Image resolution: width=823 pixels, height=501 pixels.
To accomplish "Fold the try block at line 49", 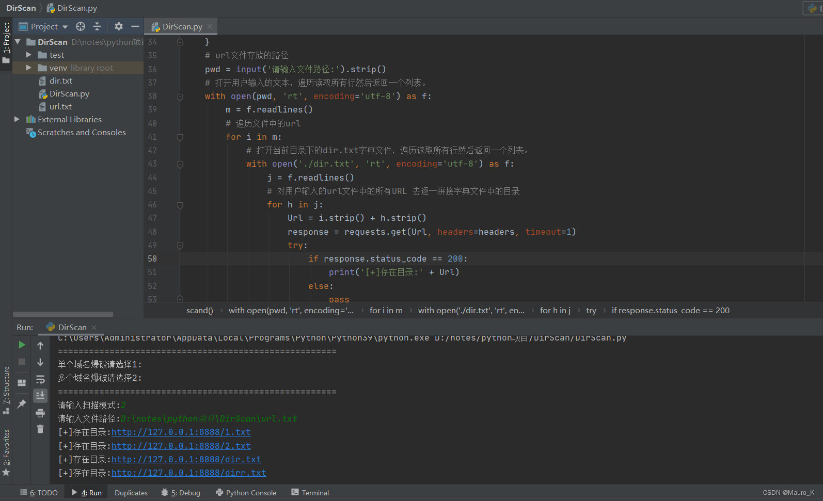I will [180, 246].
